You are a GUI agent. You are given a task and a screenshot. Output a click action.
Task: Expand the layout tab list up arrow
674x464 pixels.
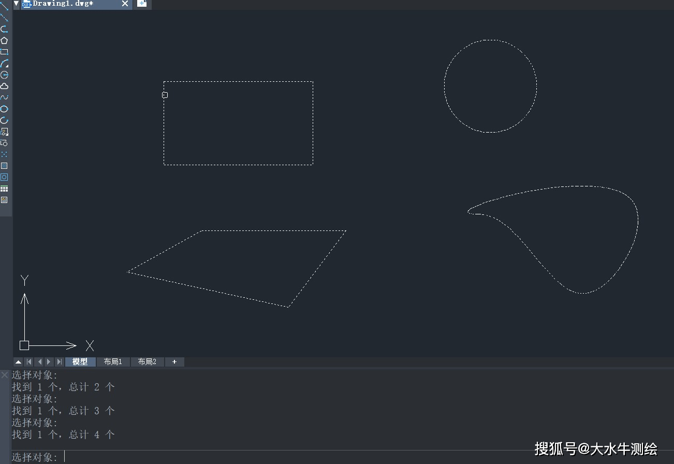18,362
